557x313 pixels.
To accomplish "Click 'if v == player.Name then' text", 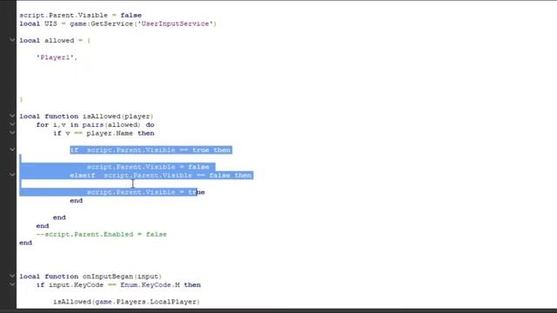I will 104,133.
